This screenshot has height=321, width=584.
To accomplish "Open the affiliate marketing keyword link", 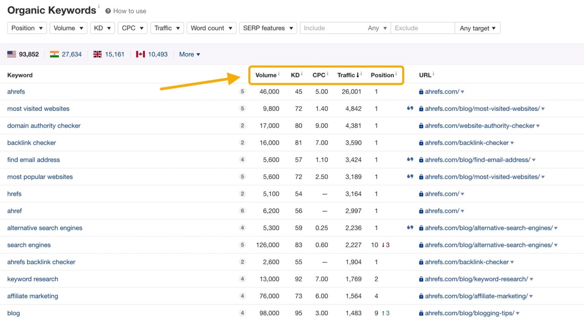I will pyautogui.click(x=33, y=296).
